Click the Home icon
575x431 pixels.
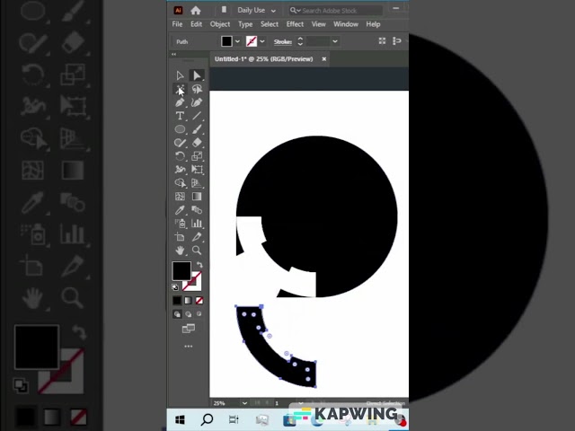pos(196,10)
